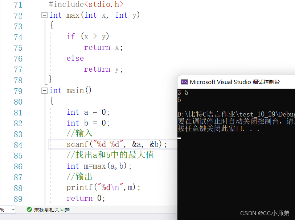Click the '//找出a和b中的最大值' comment
The image size is (295, 220).
(110, 155)
